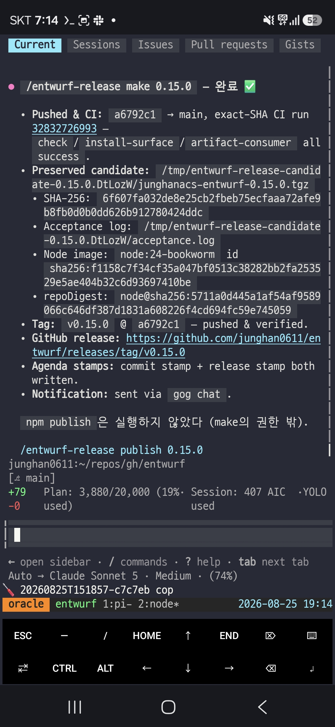Viewport: 335px width, 727px height.
Task: Tap the enter return key icon
Action: click(312, 668)
